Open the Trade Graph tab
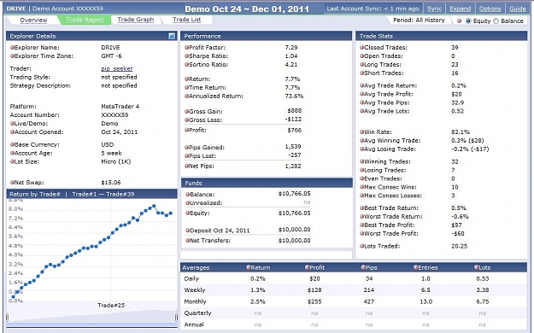This screenshot has width=534, height=333. tap(136, 20)
